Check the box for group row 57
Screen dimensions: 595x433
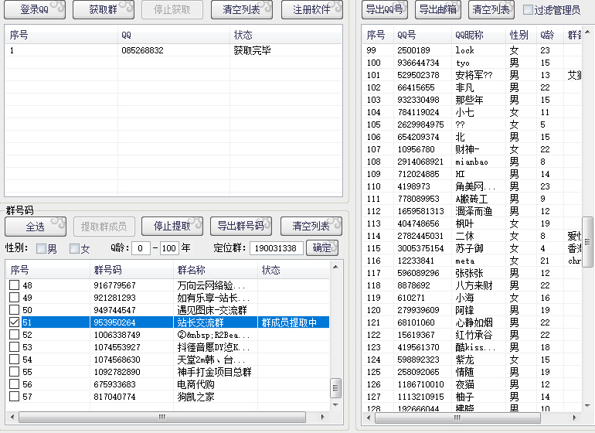click(x=15, y=397)
